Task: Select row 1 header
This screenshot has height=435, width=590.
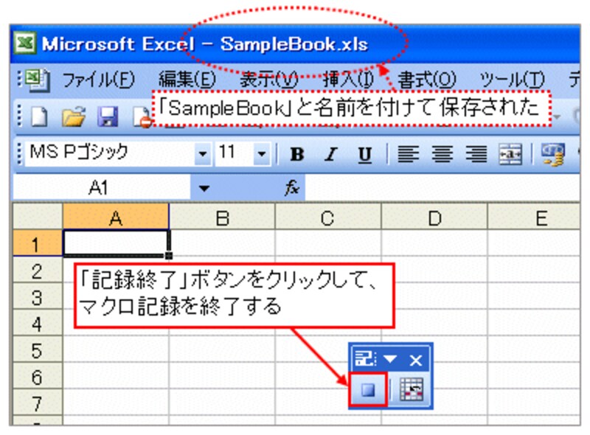Action: tap(38, 243)
